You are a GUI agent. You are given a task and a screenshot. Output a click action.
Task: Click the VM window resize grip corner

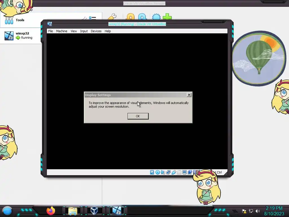[x=225, y=173]
